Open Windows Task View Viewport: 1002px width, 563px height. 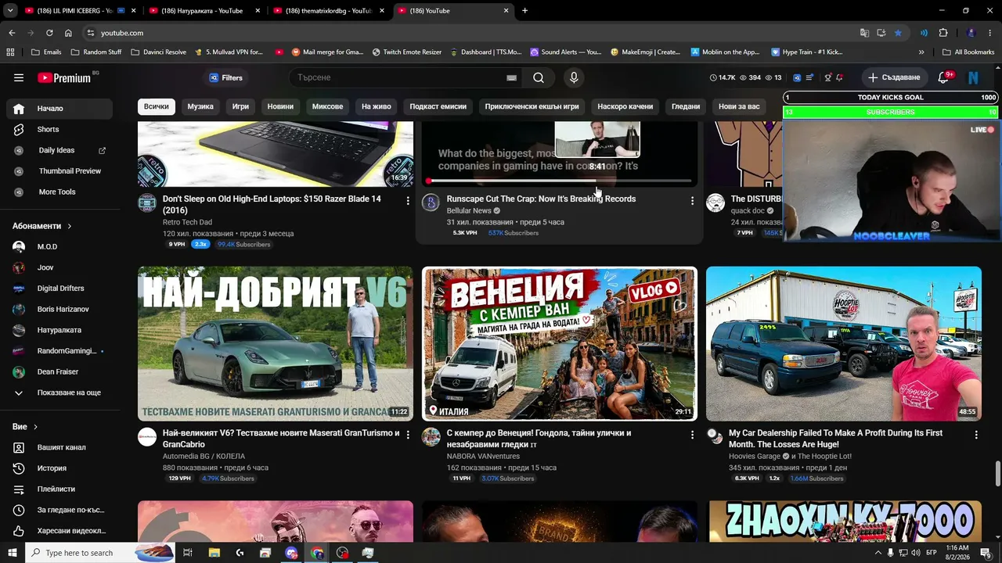188,553
